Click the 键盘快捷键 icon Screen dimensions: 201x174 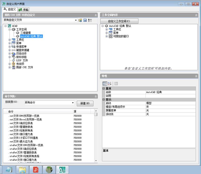(x=13, y=50)
